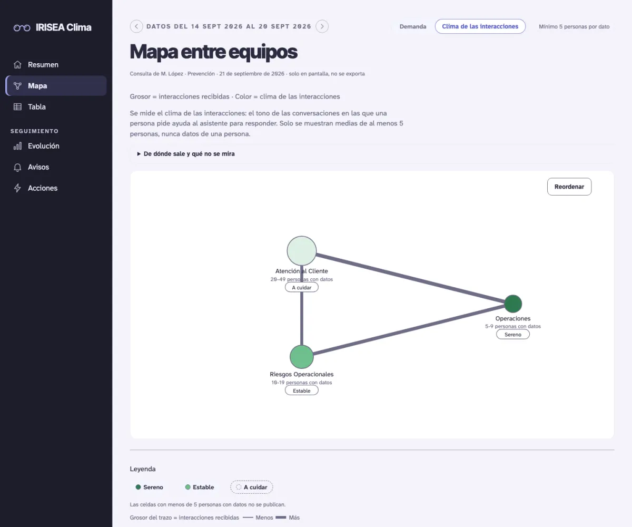This screenshot has height=527, width=632.
Task: Click the Reordenar button
Action: click(x=569, y=187)
